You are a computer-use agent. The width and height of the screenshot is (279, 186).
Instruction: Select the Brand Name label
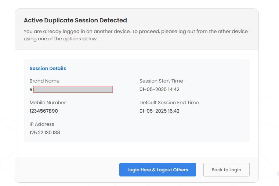(x=44, y=81)
